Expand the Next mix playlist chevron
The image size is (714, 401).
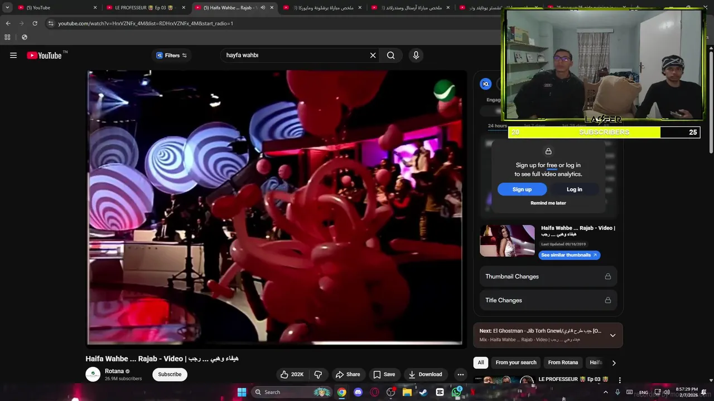click(612, 335)
